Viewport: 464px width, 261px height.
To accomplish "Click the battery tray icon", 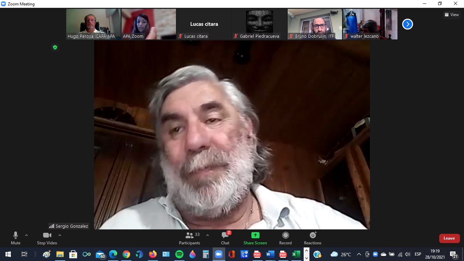I will tap(392, 254).
